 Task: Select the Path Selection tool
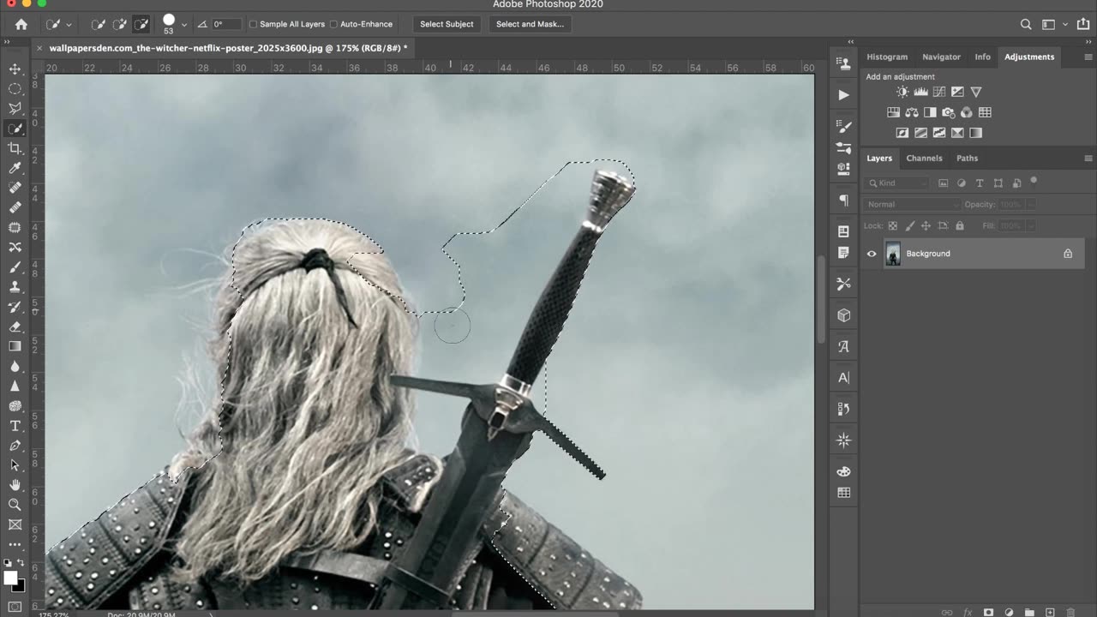point(15,465)
